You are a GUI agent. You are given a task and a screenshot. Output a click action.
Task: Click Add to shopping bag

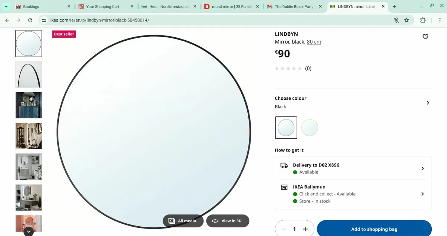click(x=374, y=229)
